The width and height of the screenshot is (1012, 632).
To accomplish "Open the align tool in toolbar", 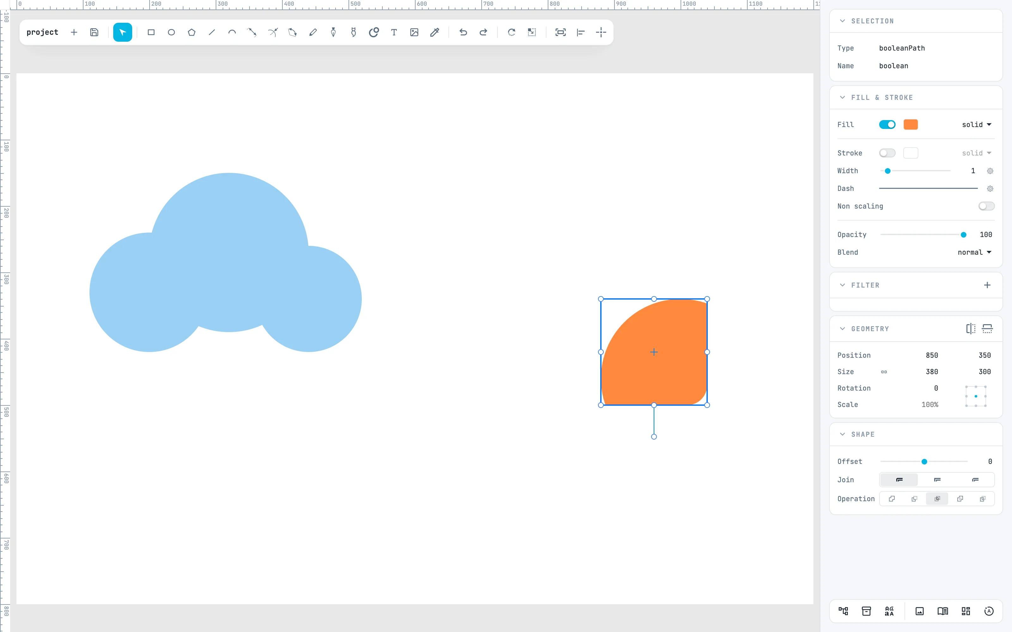I will [x=581, y=32].
